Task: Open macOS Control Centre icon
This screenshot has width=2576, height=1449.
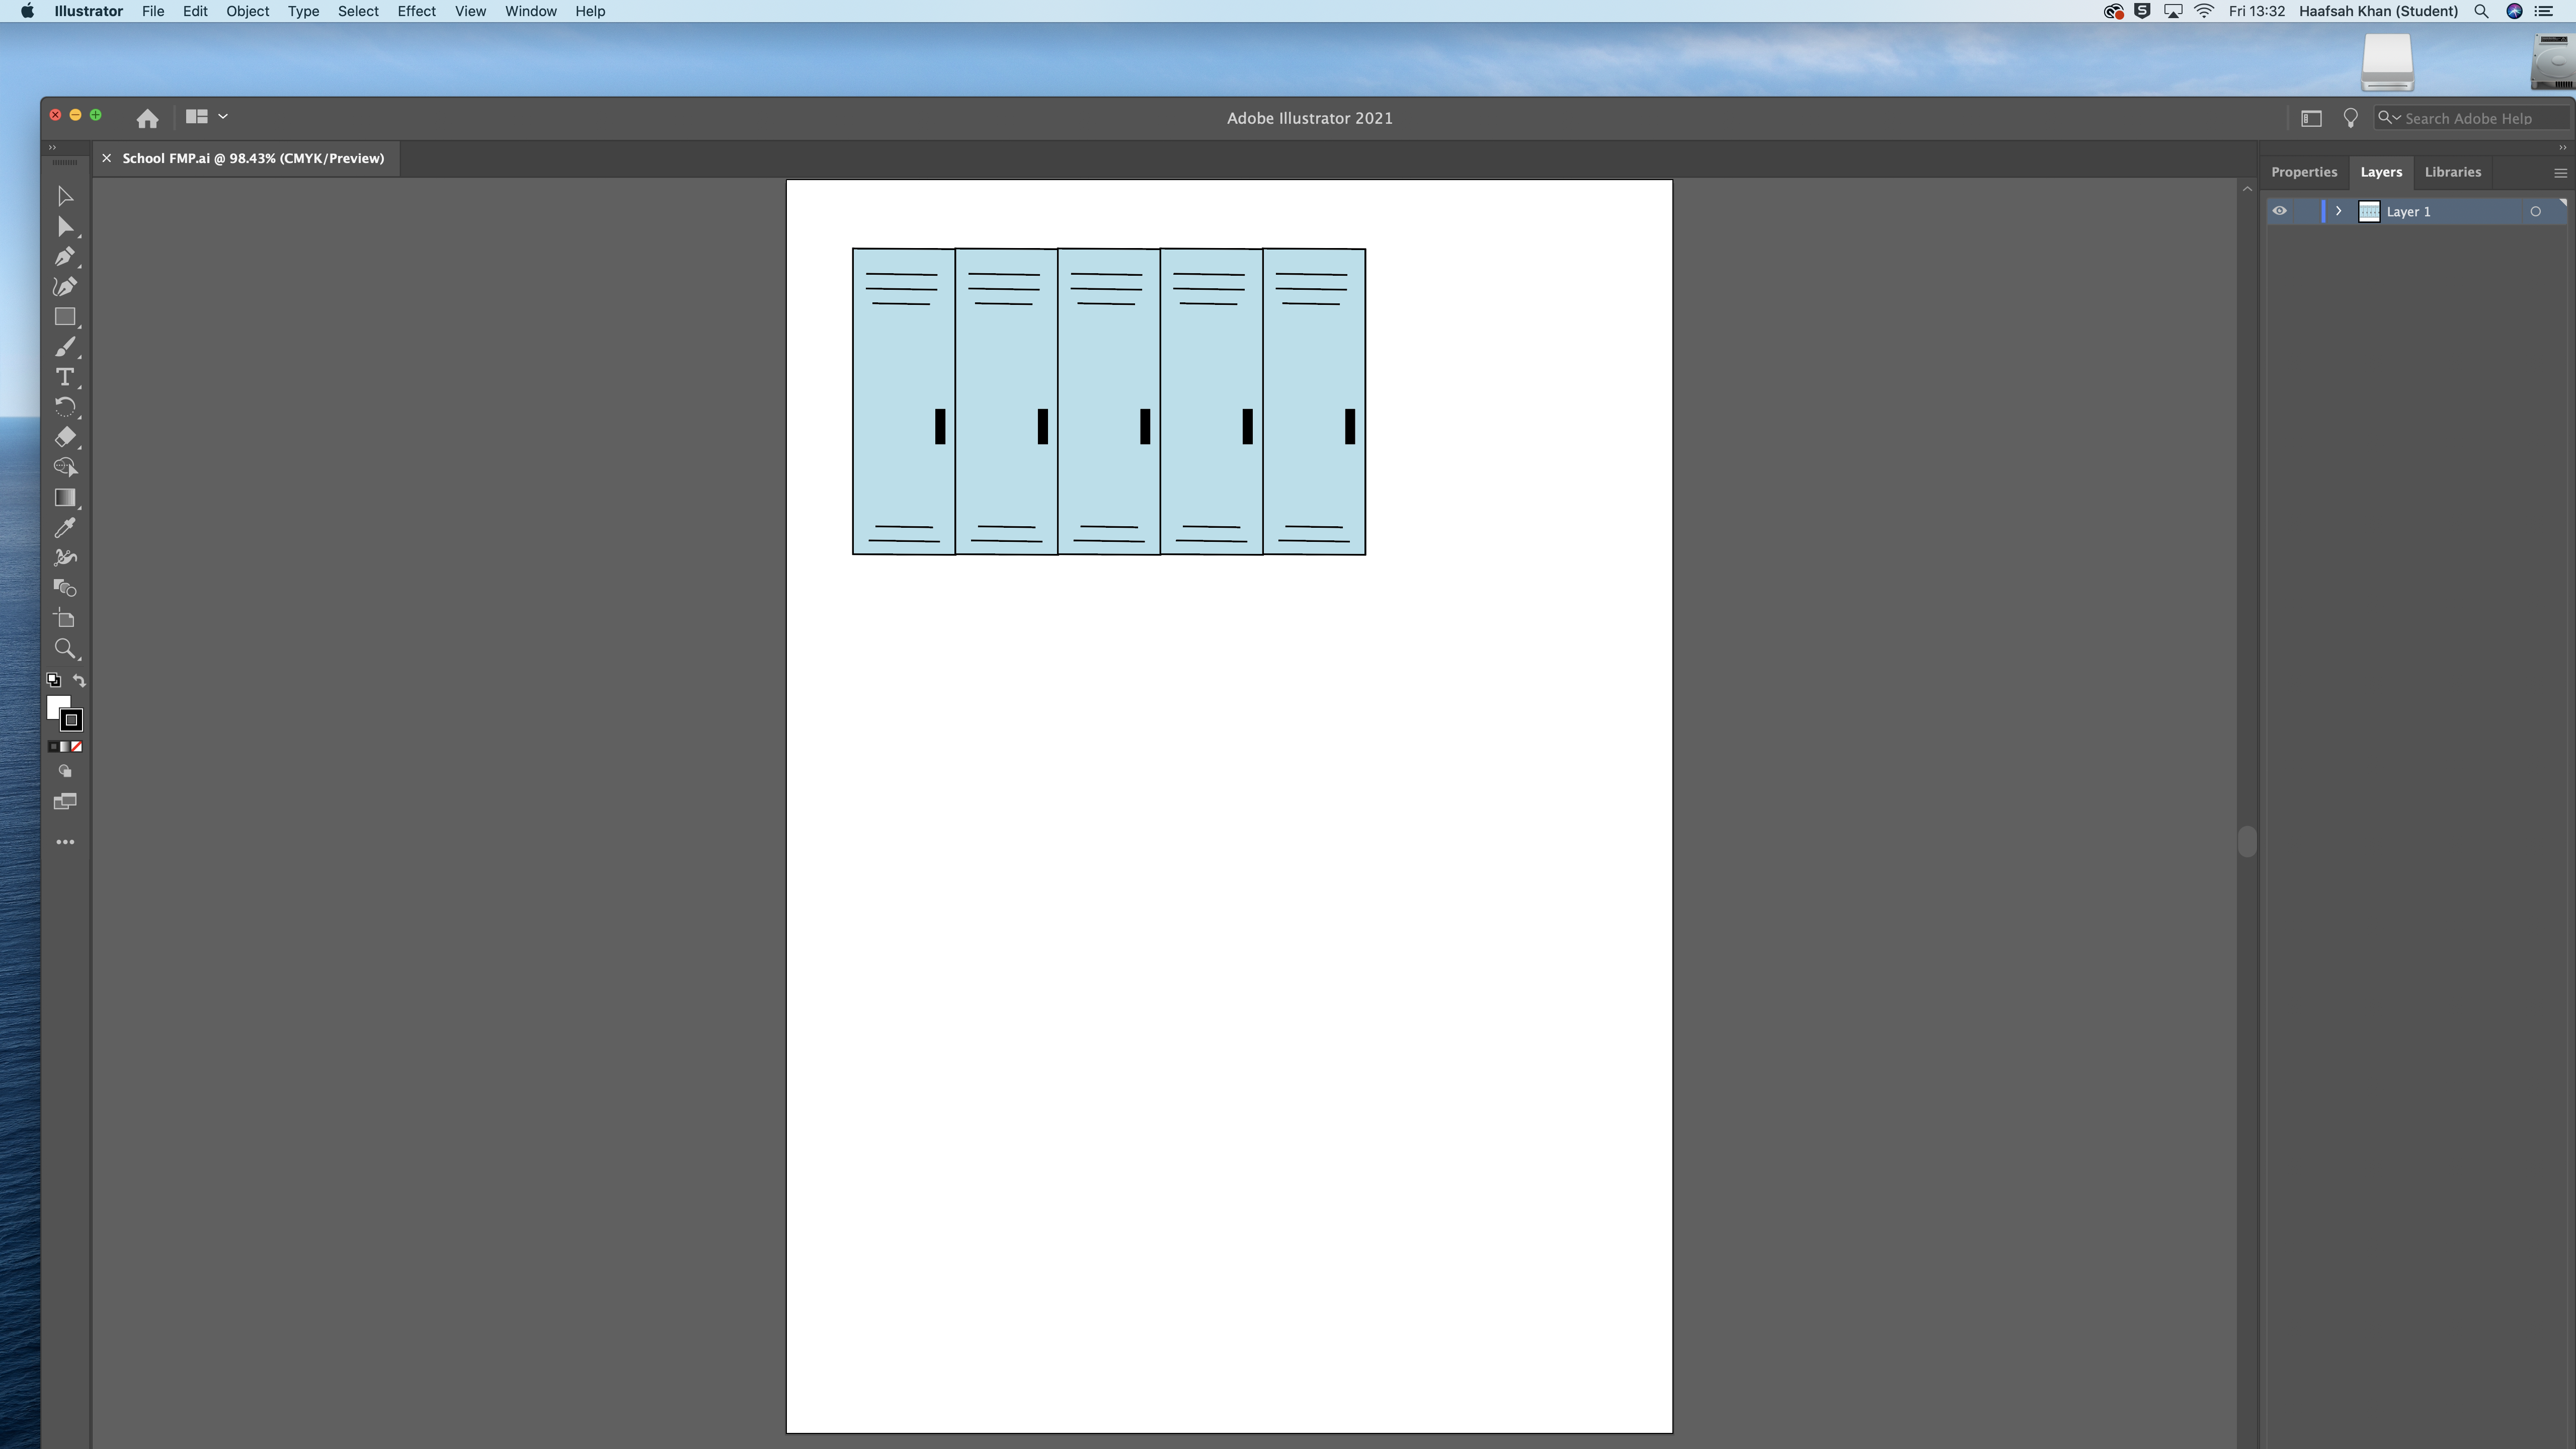Action: pyautogui.click(x=2544, y=11)
